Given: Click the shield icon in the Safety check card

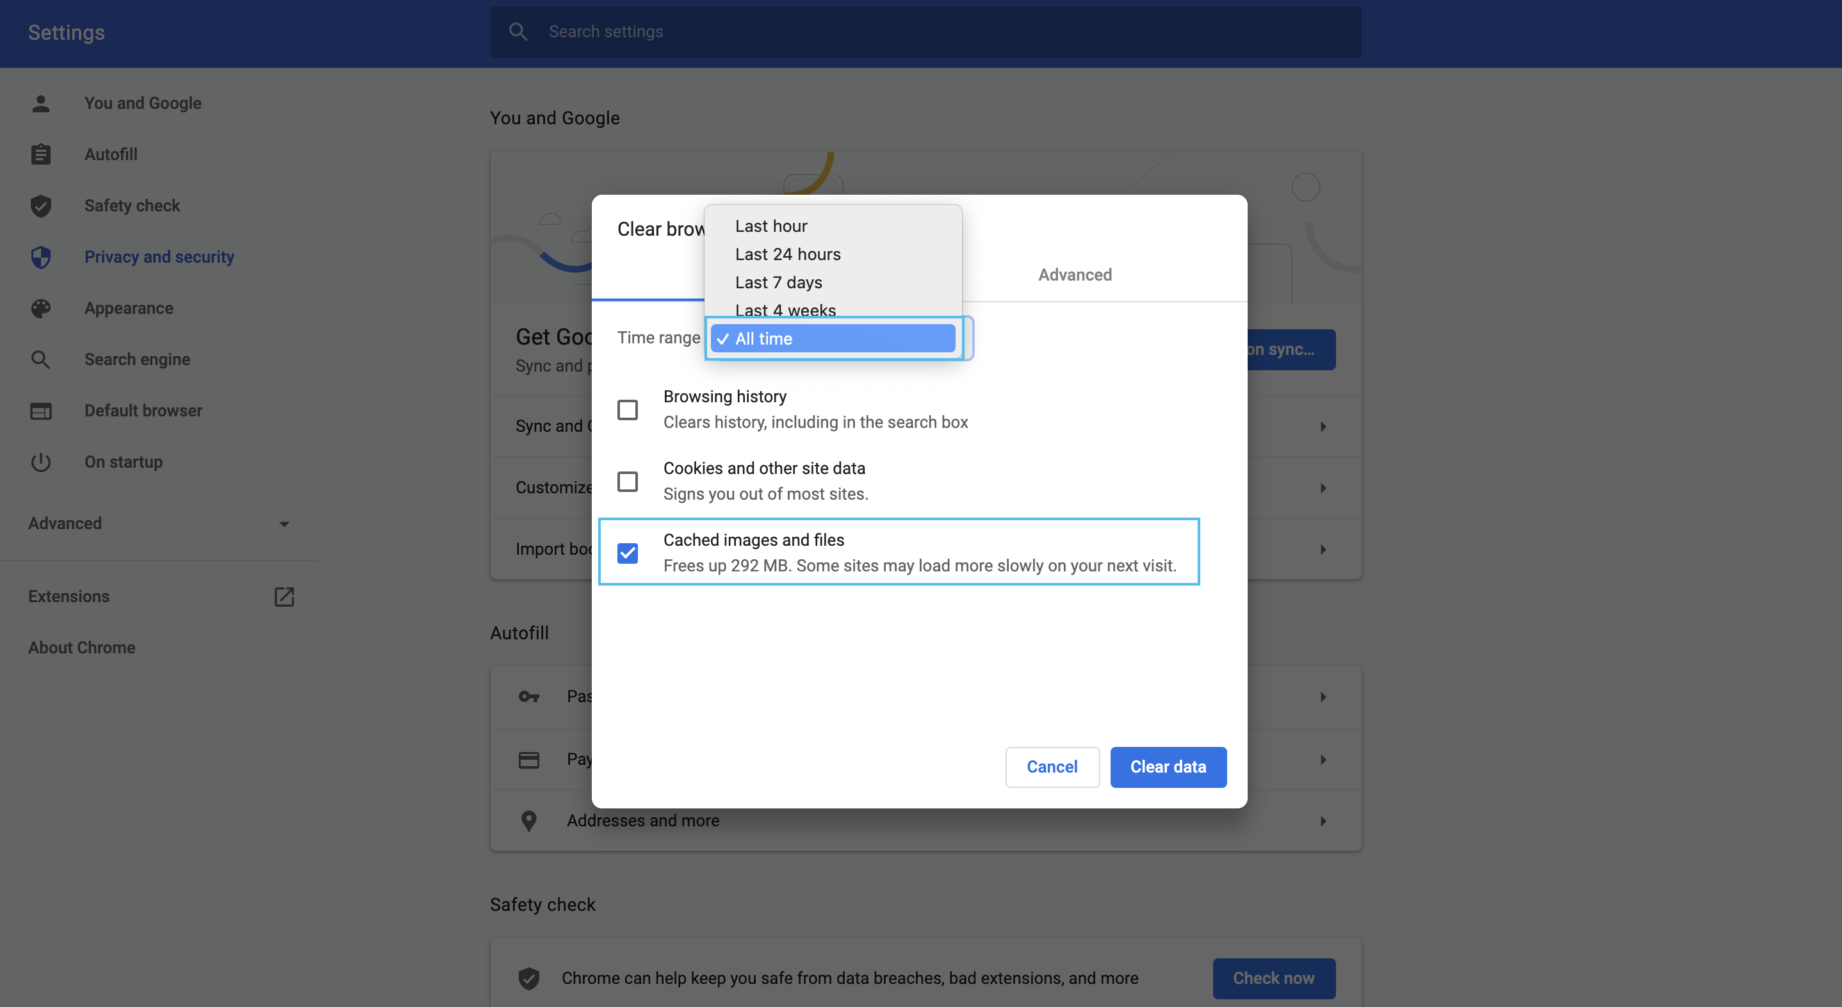Looking at the screenshot, I should tap(528, 978).
